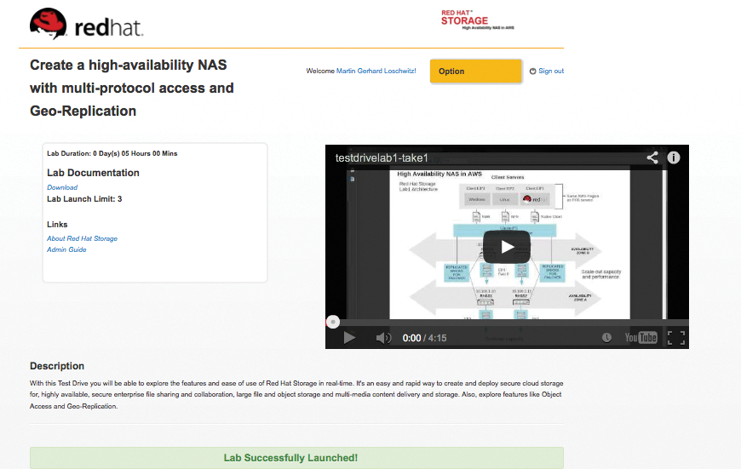Click the Sign out link

tap(551, 71)
